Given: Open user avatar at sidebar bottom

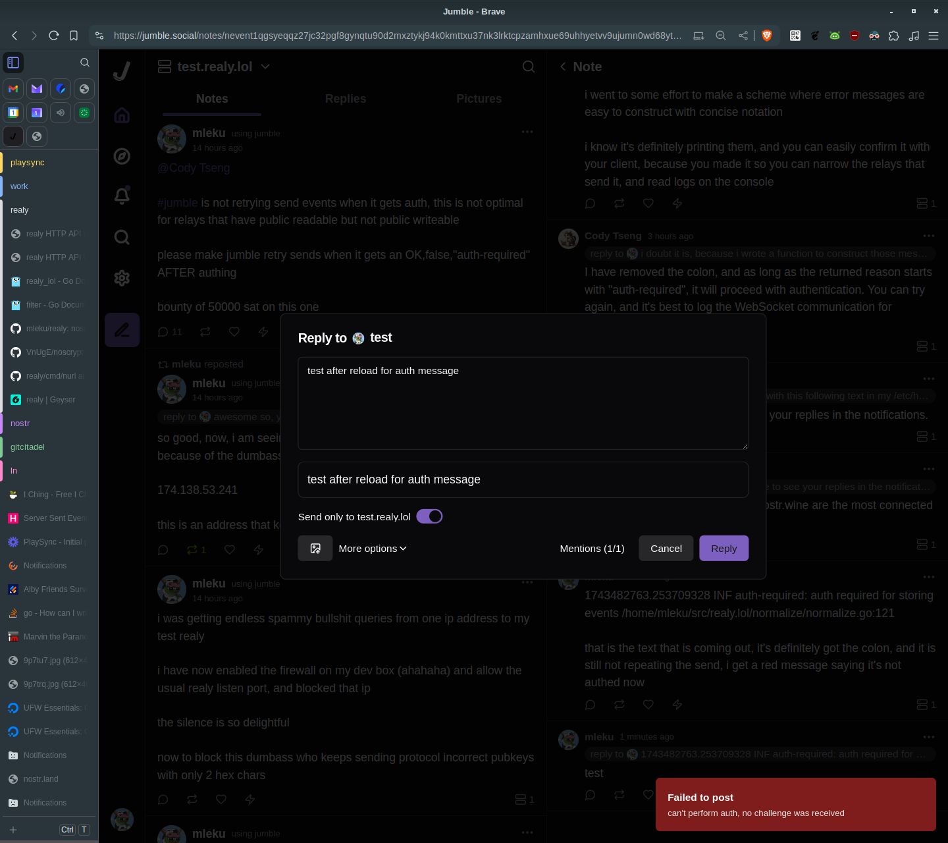Looking at the screenshot, I should [122, 819].
